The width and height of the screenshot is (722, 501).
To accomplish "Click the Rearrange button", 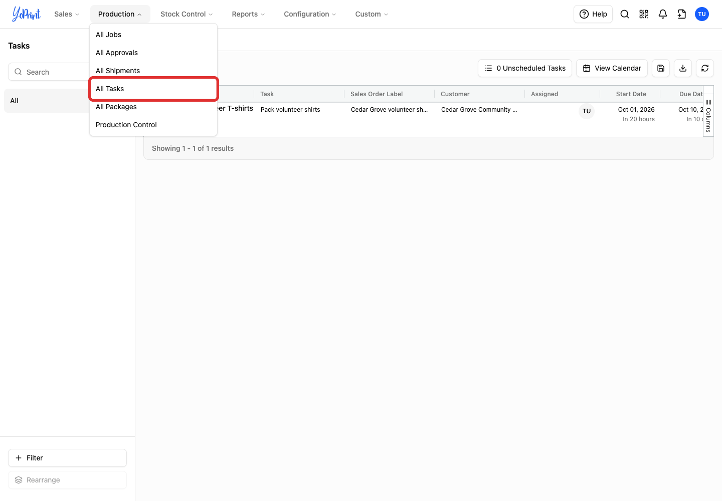I will pyautogui.click(x=67, y=480).
